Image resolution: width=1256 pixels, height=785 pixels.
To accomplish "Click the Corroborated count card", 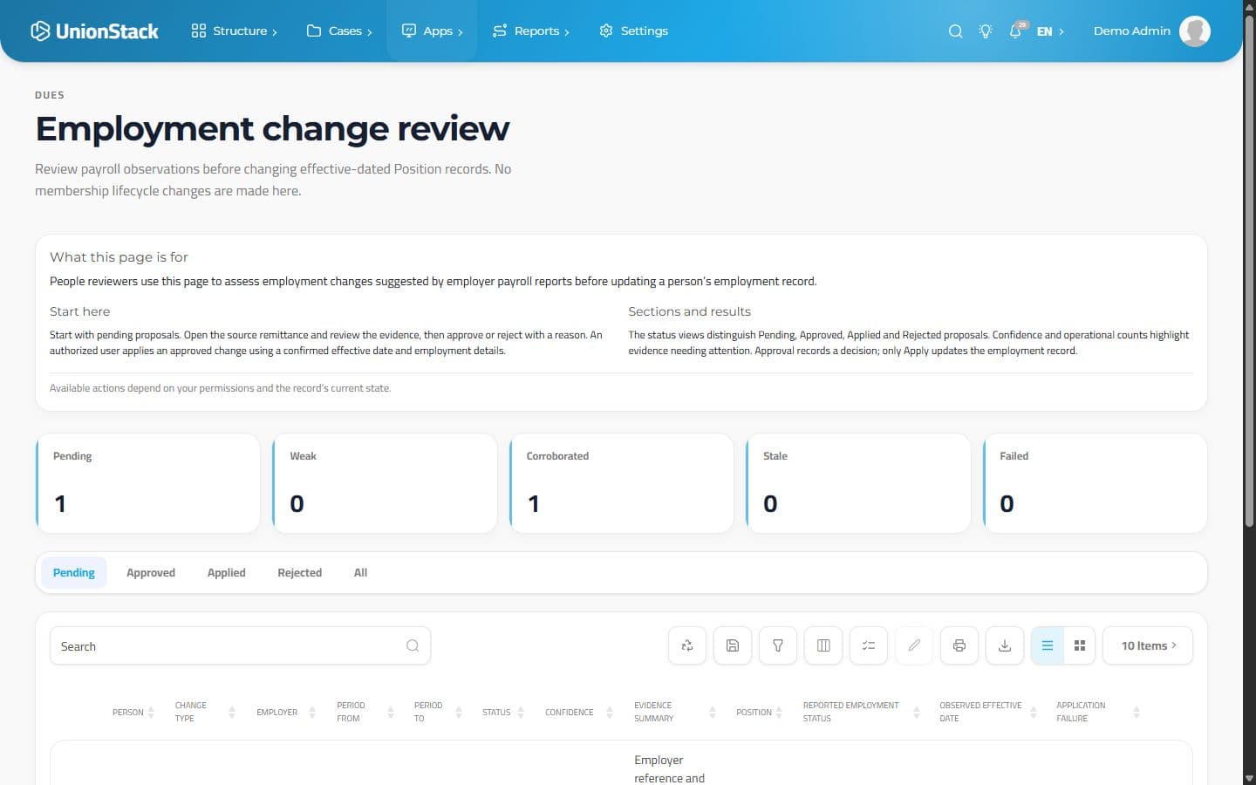I will (x=622, y=483).
